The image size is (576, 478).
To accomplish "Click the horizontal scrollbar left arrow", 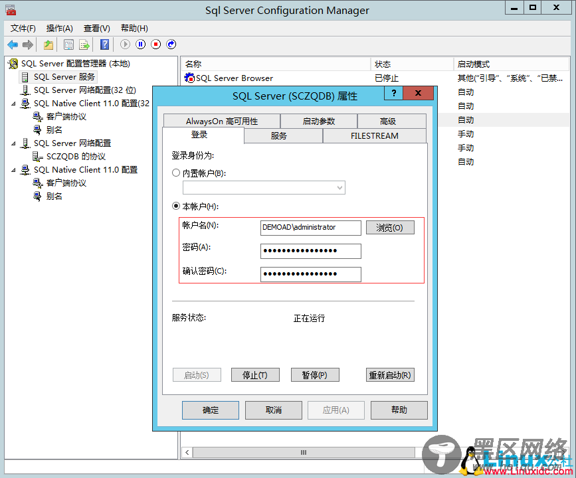I will click(187, 452).
